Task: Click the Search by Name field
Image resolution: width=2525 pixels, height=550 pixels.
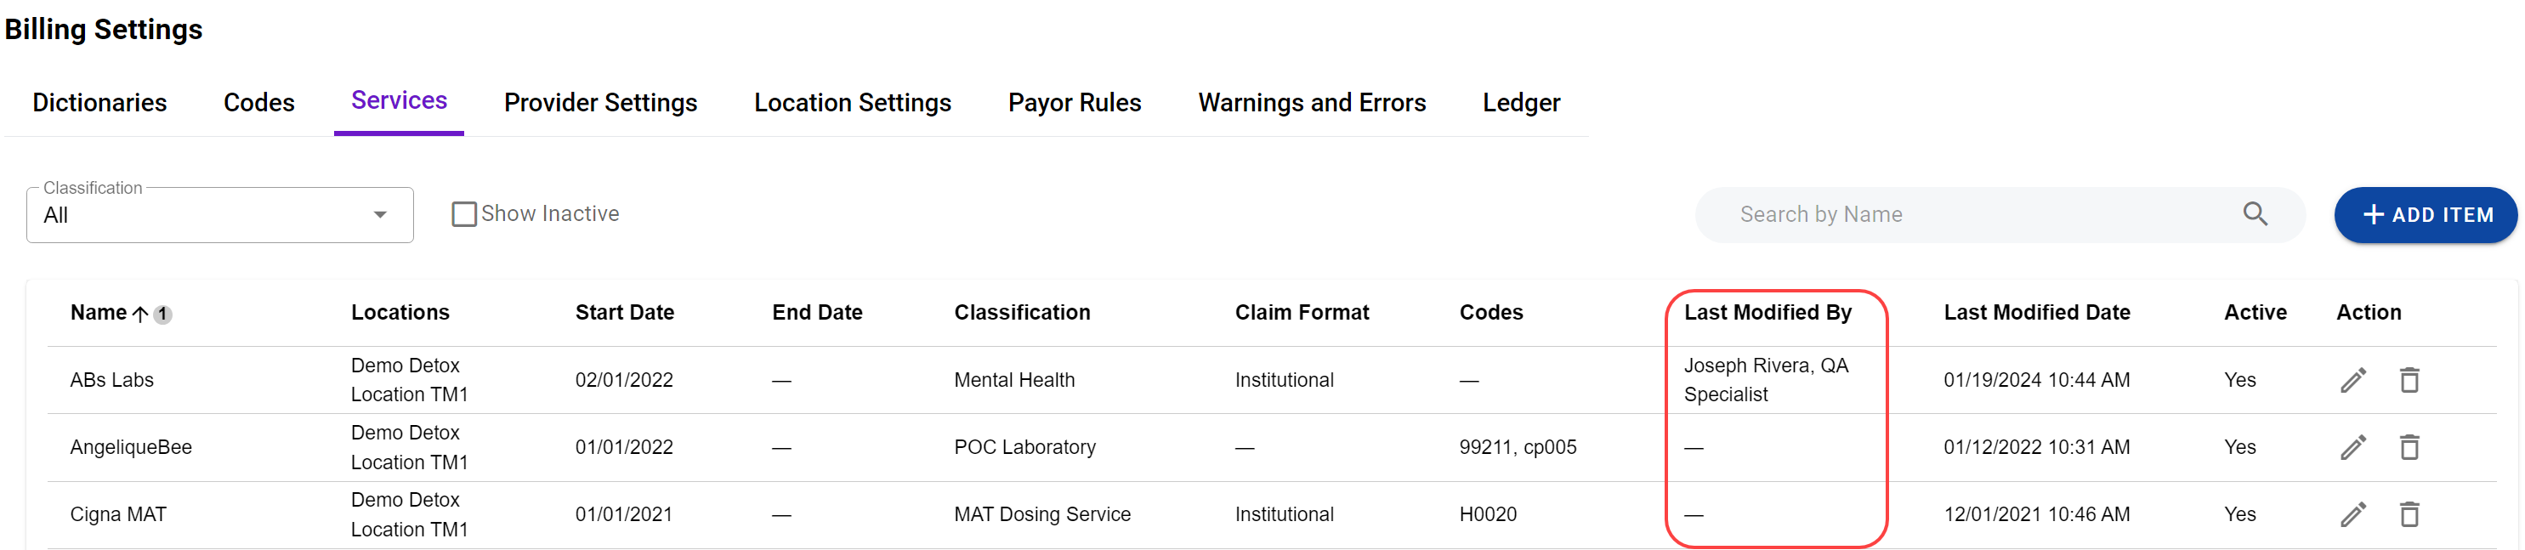Action: point(1980,215)
